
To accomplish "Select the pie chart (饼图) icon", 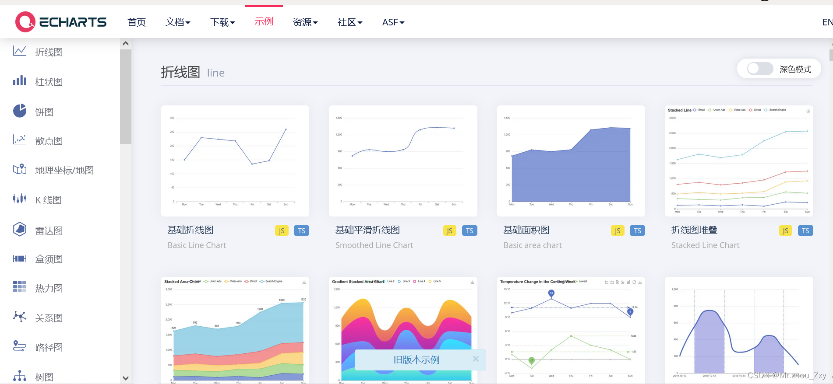I will 20,111.
